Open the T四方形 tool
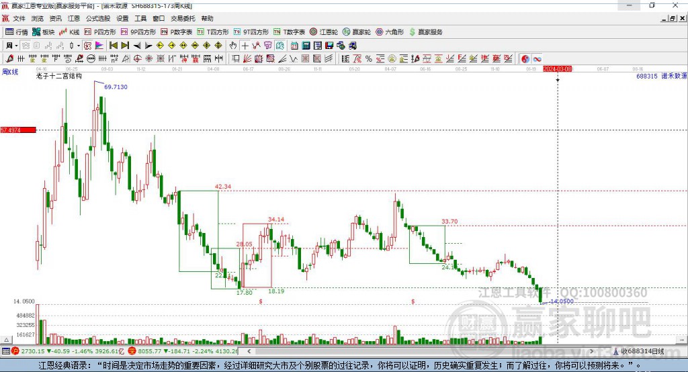The width and height of the screenshot is (688, 372). tap(213, 32)
